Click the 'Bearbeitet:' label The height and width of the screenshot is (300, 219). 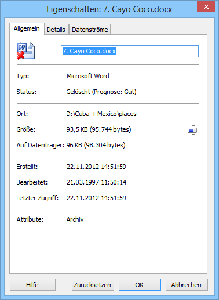[x=32, y=182]
